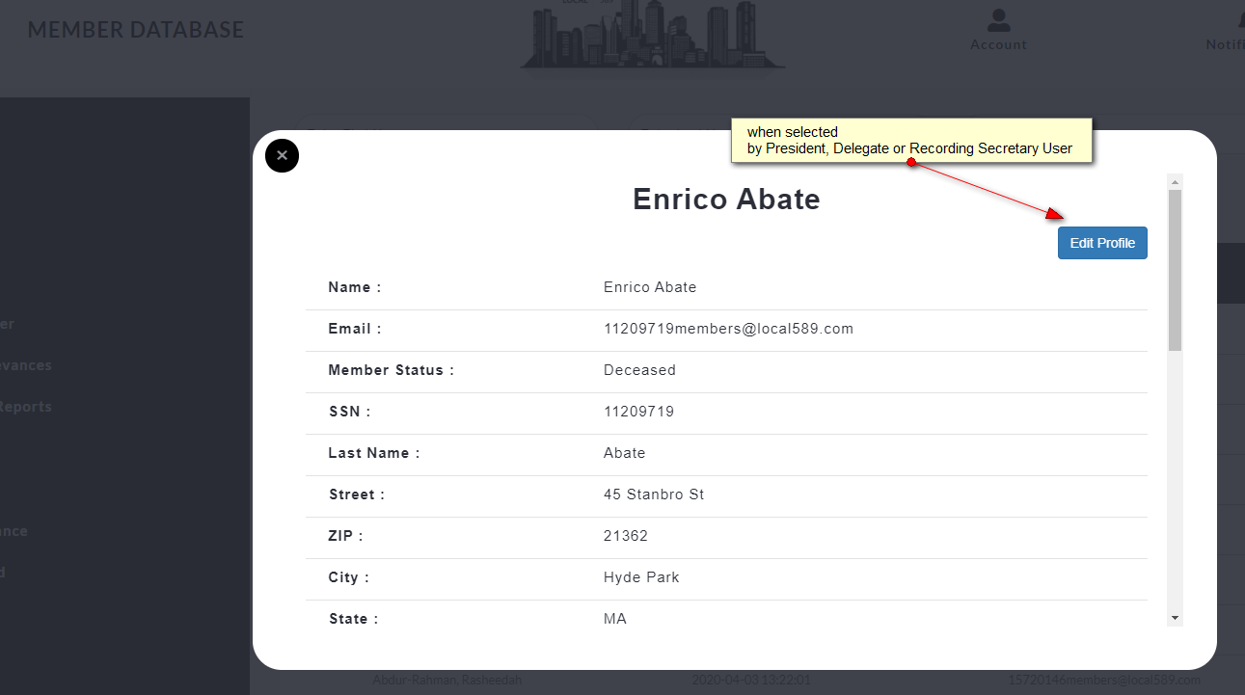Image resolution: width=1245 pixels, height=695 pixels.
Task: Select the City value Hyde Park
Action: point(641,577)
